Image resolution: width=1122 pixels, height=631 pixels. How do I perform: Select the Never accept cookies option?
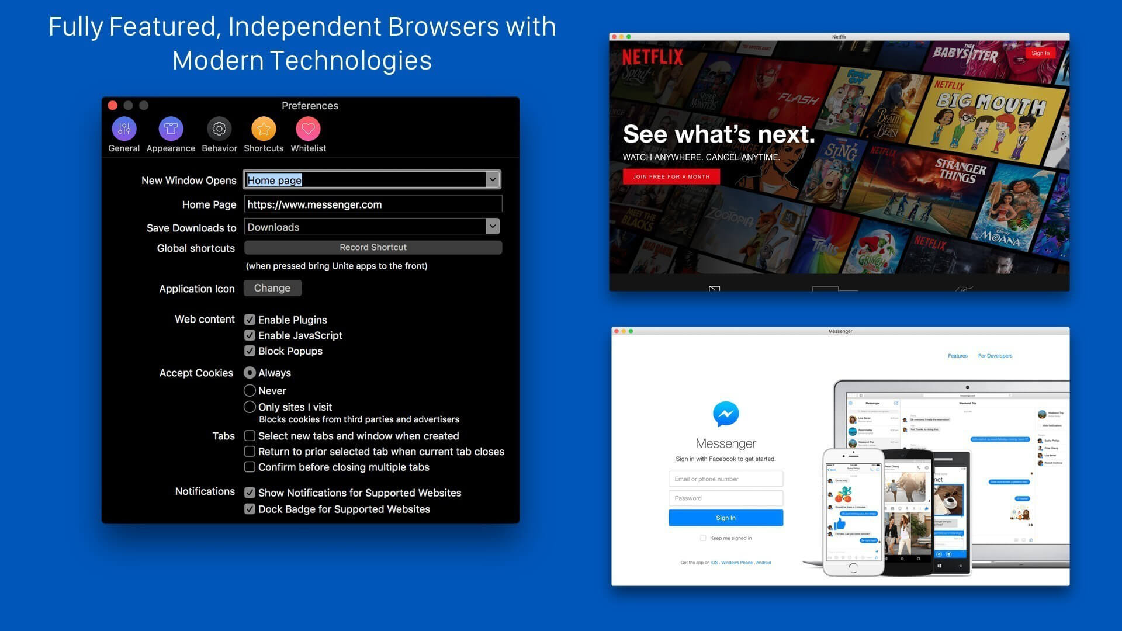[x=250, y=390]
